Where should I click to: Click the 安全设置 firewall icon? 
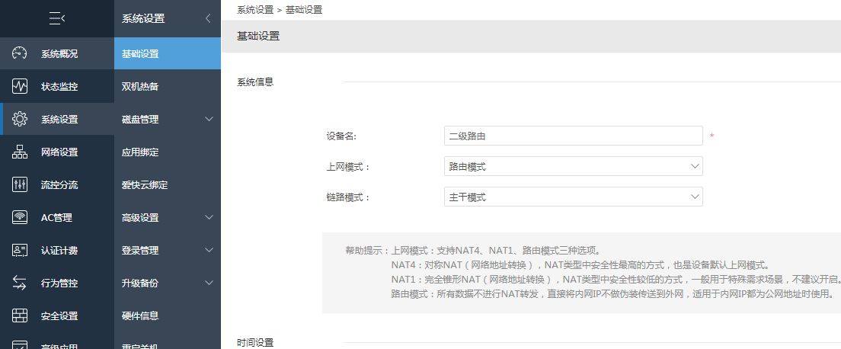(21, 315)
